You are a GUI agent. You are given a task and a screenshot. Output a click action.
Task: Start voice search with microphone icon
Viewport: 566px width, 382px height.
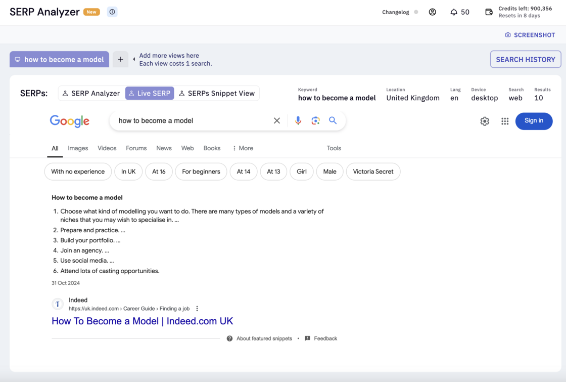[x=298, y=121]
